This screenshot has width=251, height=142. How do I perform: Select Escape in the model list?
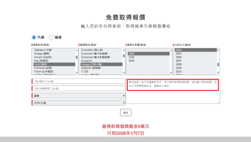tap(101, 65)
